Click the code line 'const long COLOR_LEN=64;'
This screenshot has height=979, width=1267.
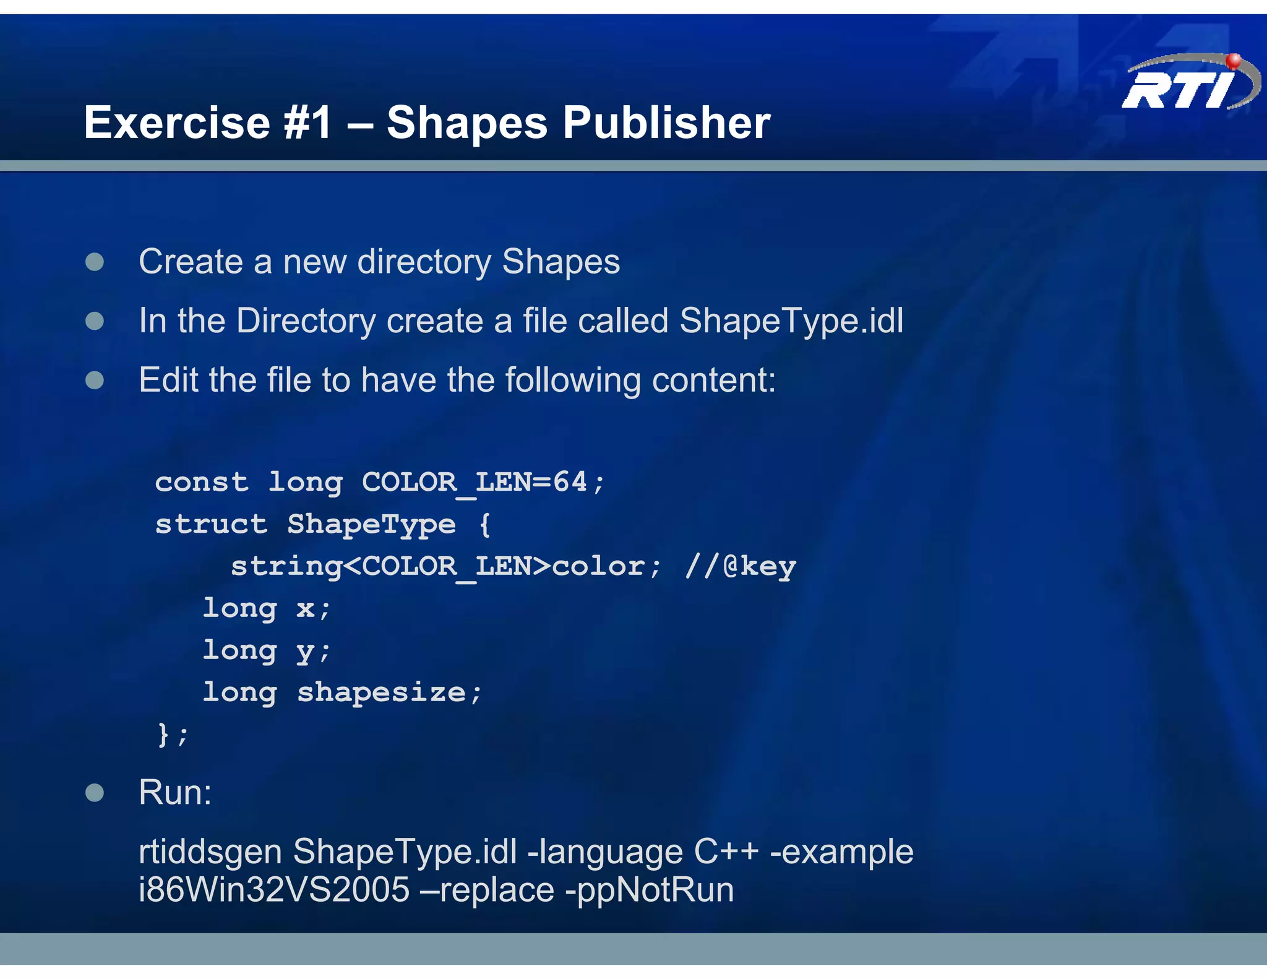(x=380, y=482)
